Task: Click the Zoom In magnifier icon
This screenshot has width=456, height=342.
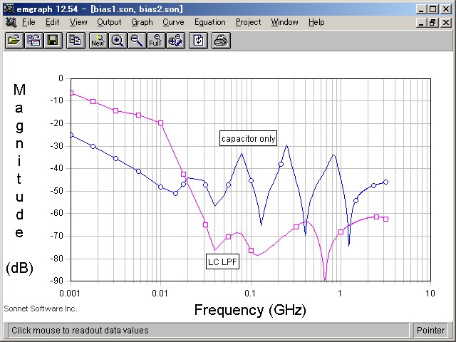Action: point(118,41)
